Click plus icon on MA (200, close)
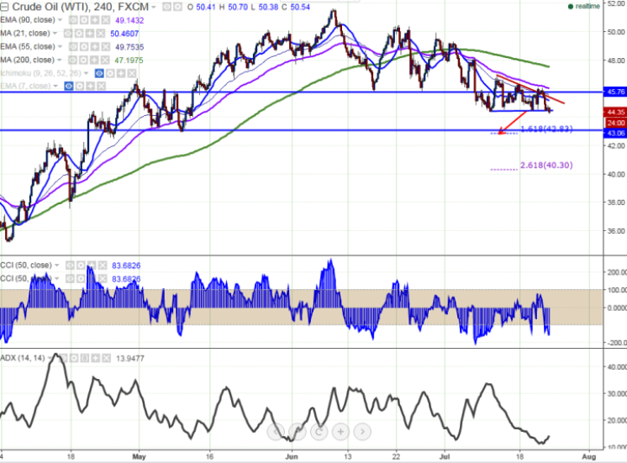 coord(94,60)
